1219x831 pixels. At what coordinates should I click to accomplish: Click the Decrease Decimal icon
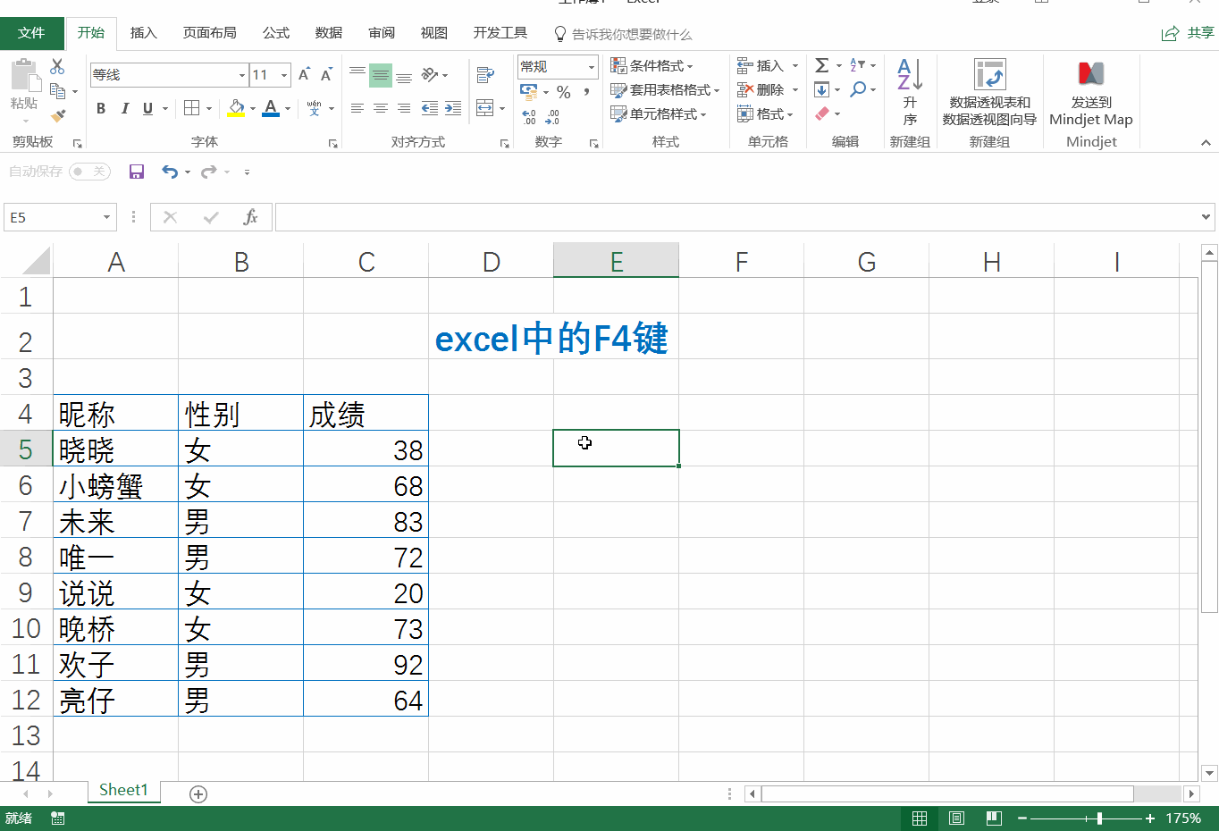(x=552, y=117)
